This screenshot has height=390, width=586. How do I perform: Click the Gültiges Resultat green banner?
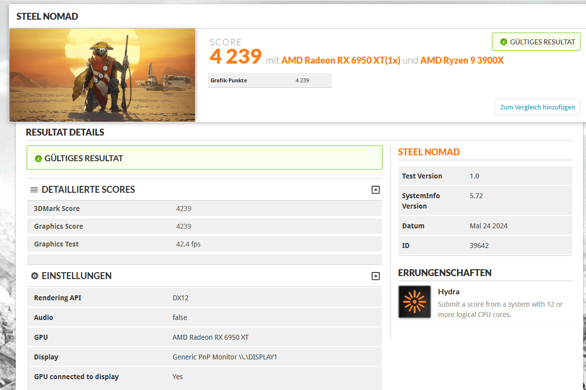(204, 158)
